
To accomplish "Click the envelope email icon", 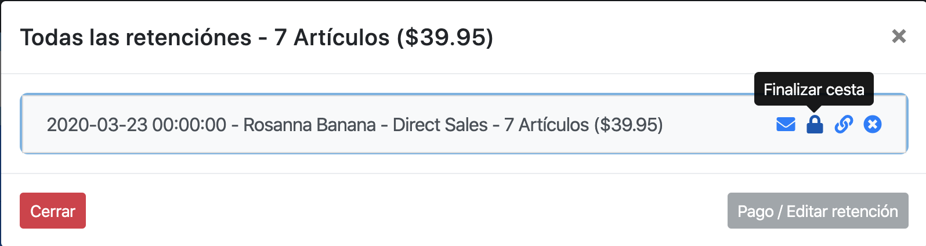I will 786,124.
